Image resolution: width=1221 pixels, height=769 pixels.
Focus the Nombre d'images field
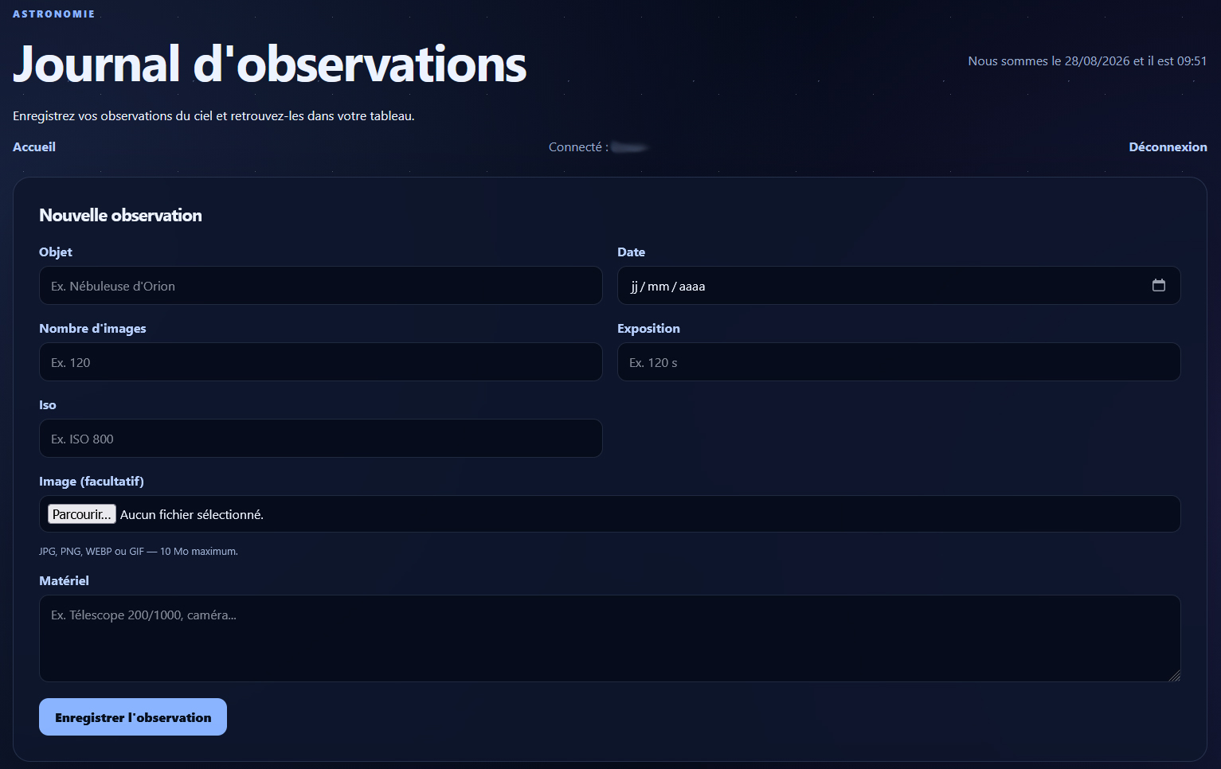(321, 362)
